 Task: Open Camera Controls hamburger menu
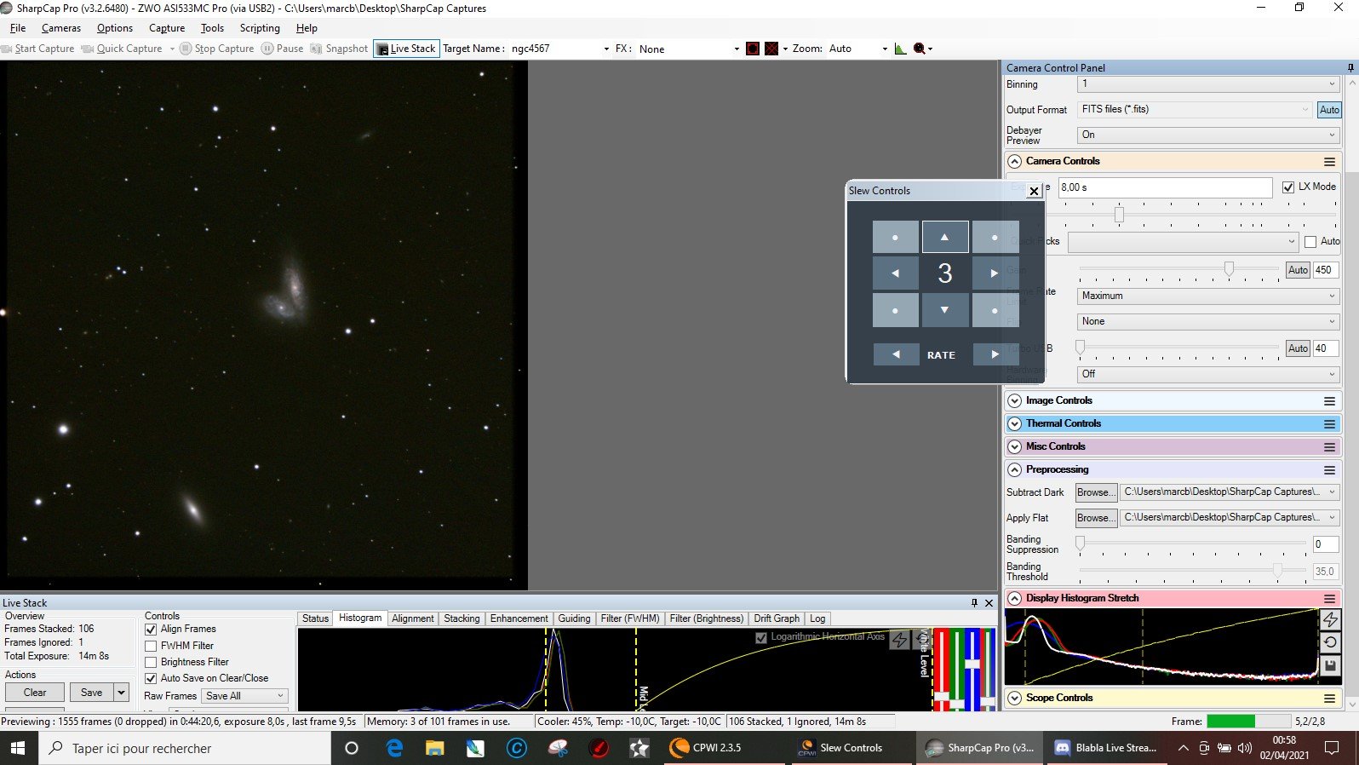(1329, 161)
